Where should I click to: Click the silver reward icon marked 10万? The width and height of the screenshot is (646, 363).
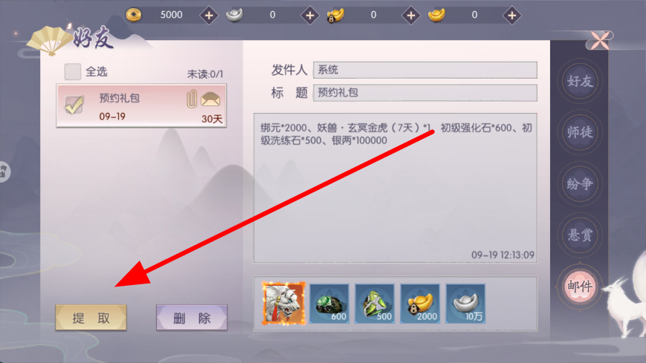(x=465, y=304)
